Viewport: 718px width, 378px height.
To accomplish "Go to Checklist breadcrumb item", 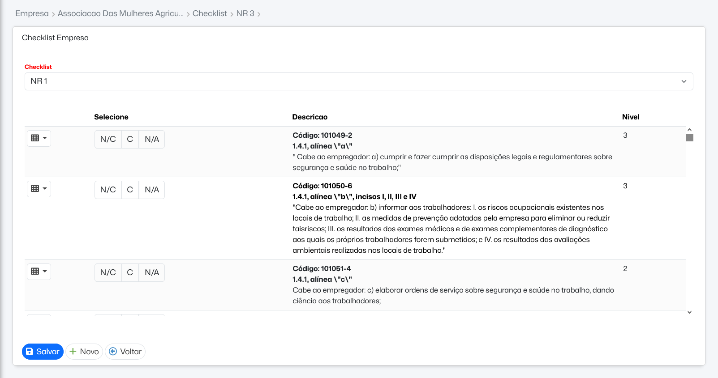I will pos(210,13).
